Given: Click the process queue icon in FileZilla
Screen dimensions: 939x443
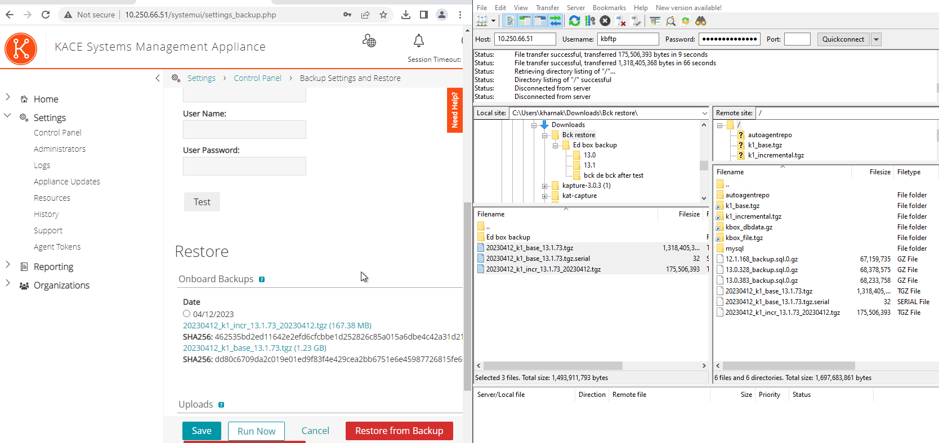Looking at the screenshot, I should click(x=590, y=21).
